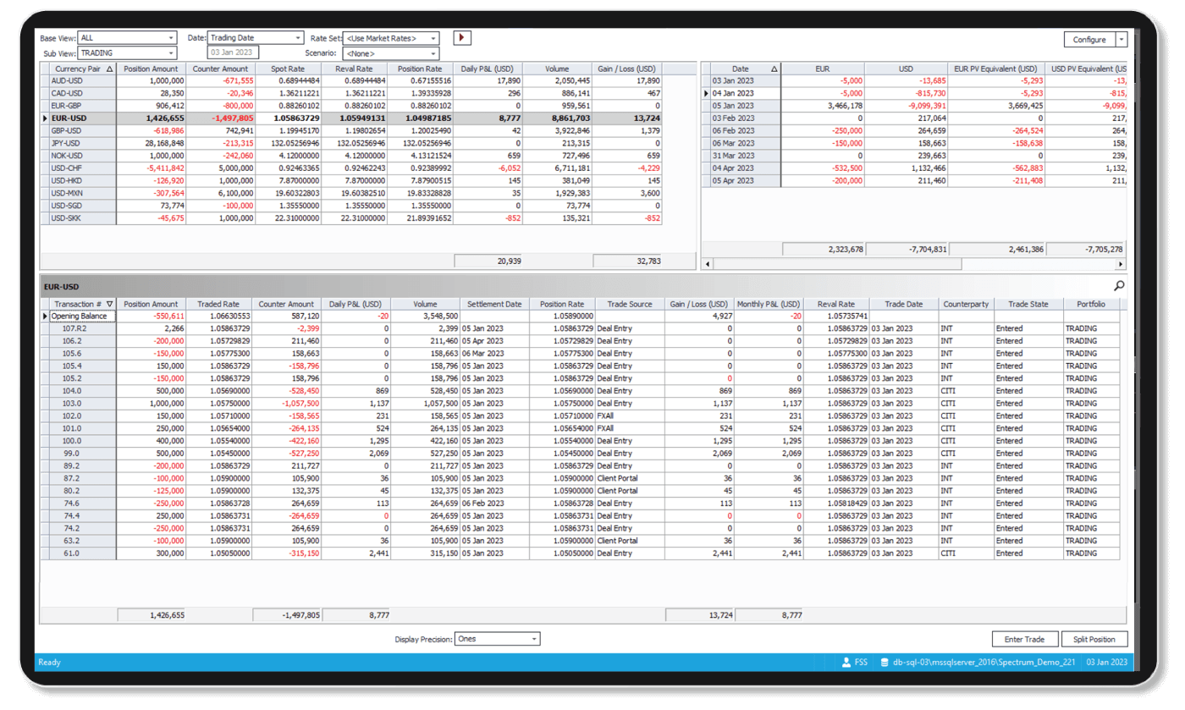
Task: Click the Counter Amount header in top grid
Action: [220, 69]
